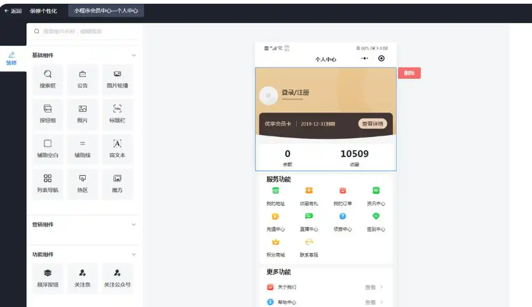Click the 更多功能 section heading

[279, 272]
